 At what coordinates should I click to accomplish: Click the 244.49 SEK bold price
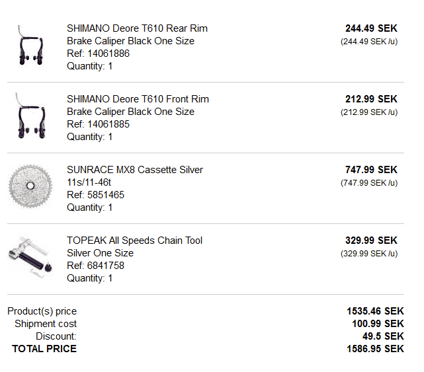pyautogui.click(x=371, y=28)
